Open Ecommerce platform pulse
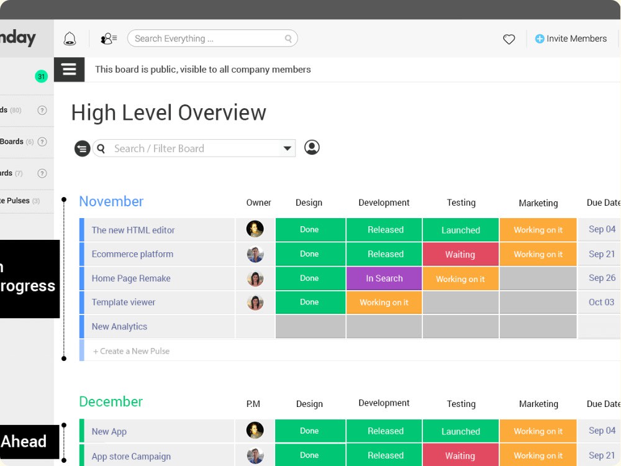Image resolution: width=621 pixels, height=466 pixels. click(132, 254)
